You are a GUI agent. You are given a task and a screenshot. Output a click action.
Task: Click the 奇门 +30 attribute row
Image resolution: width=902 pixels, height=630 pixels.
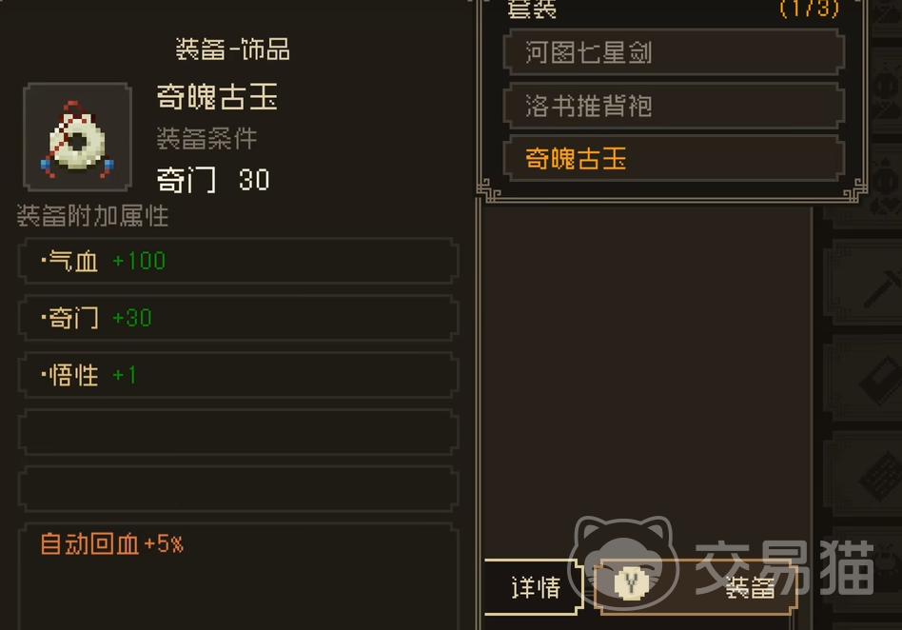click(x=238, y=318)
